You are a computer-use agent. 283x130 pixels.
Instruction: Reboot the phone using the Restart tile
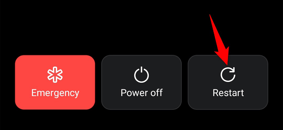[228, 82]
